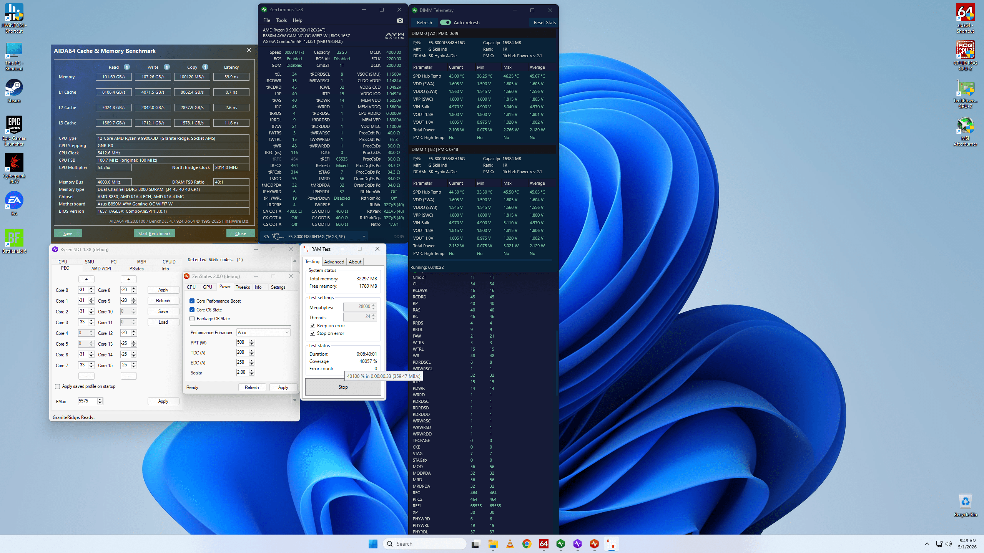Click the Core 0 offset stepper
Image resolution: width=984 pixels, height=553 pixels.
(91, 290)
